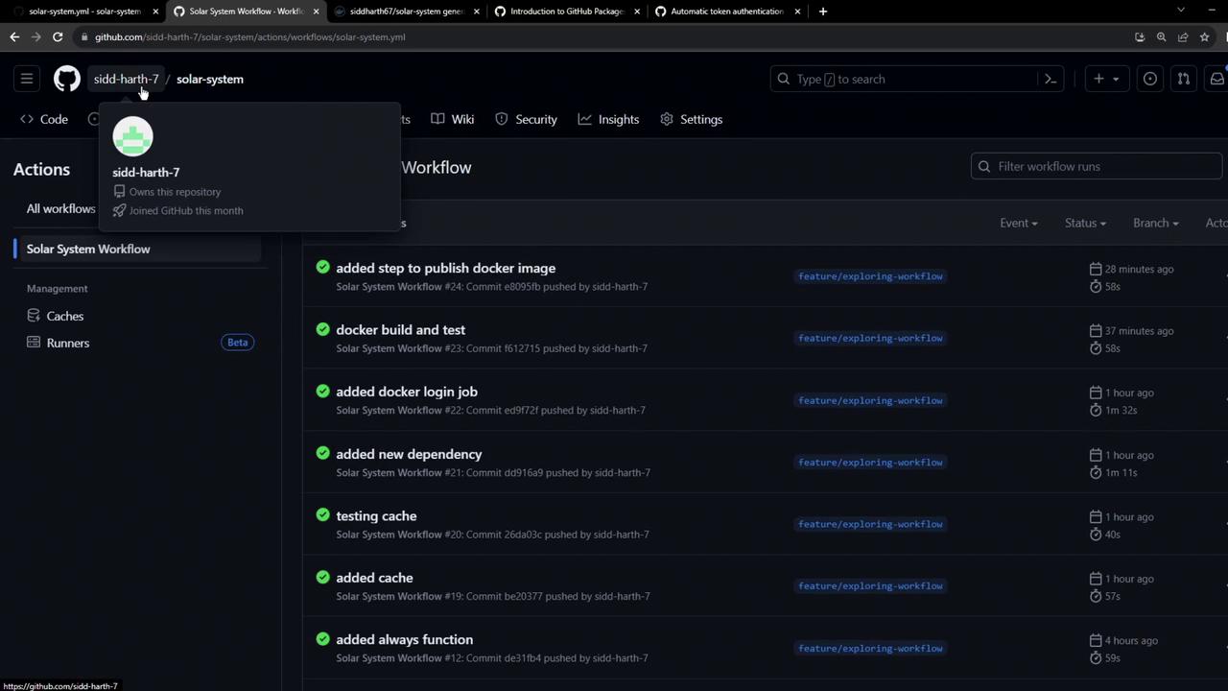Focus the Filter workflow runs input
This screenshot has height=691, width=1228.
1097,166
